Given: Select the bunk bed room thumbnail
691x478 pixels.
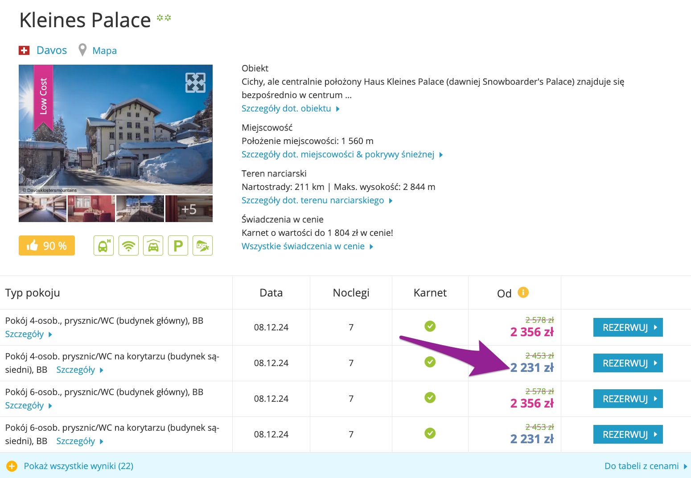Looking at the screenshot, I should tap(42, 209).
